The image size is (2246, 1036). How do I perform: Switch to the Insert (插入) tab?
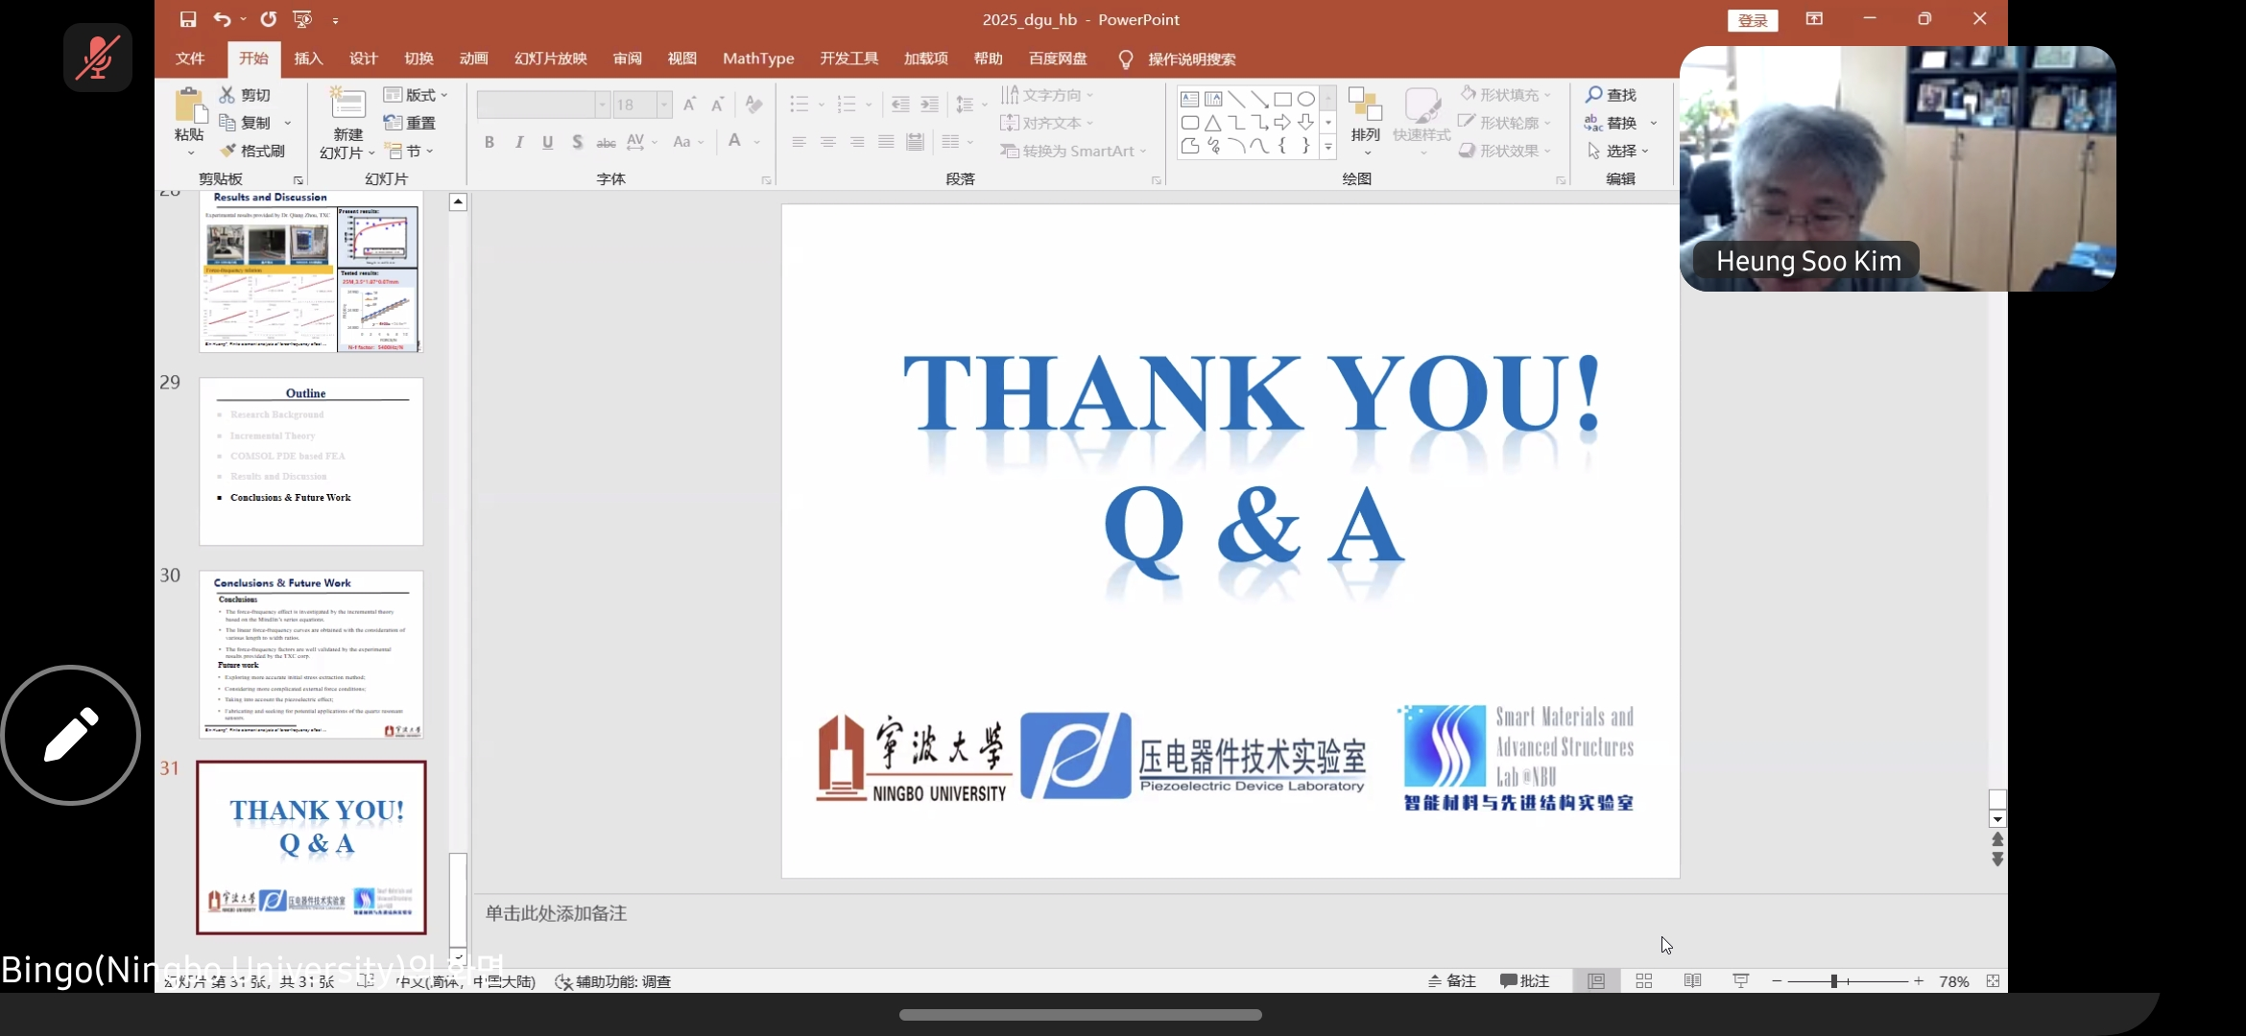click(308, 59)
